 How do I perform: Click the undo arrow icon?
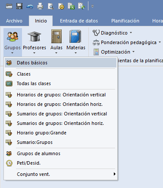click(30, 6)
